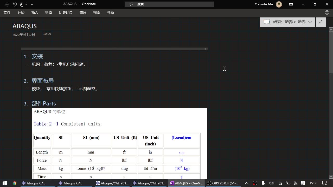The width and height of the screenshot is (333, 187).
Task: Click taskbar clock 15:33
Action: point(313,183)
